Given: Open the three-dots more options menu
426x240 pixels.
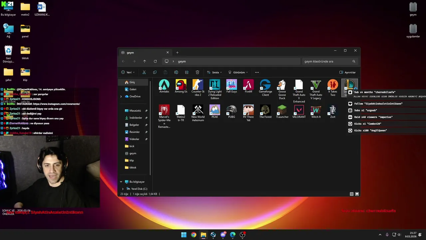Looking at the screenshot, I should pyautogui.click(x=257, y=72).
